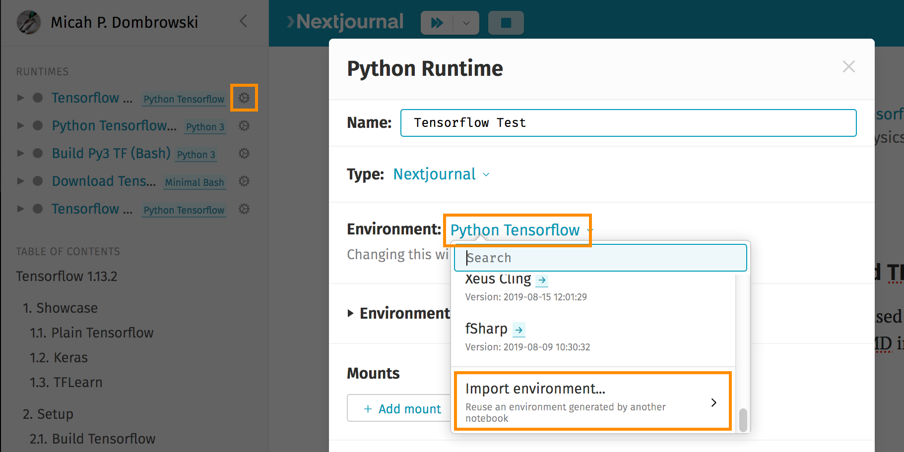Click Python 3 tag on Python Tensorflow... runtime
This screenshot has height=452, width=904.
[x=205, y=127]
